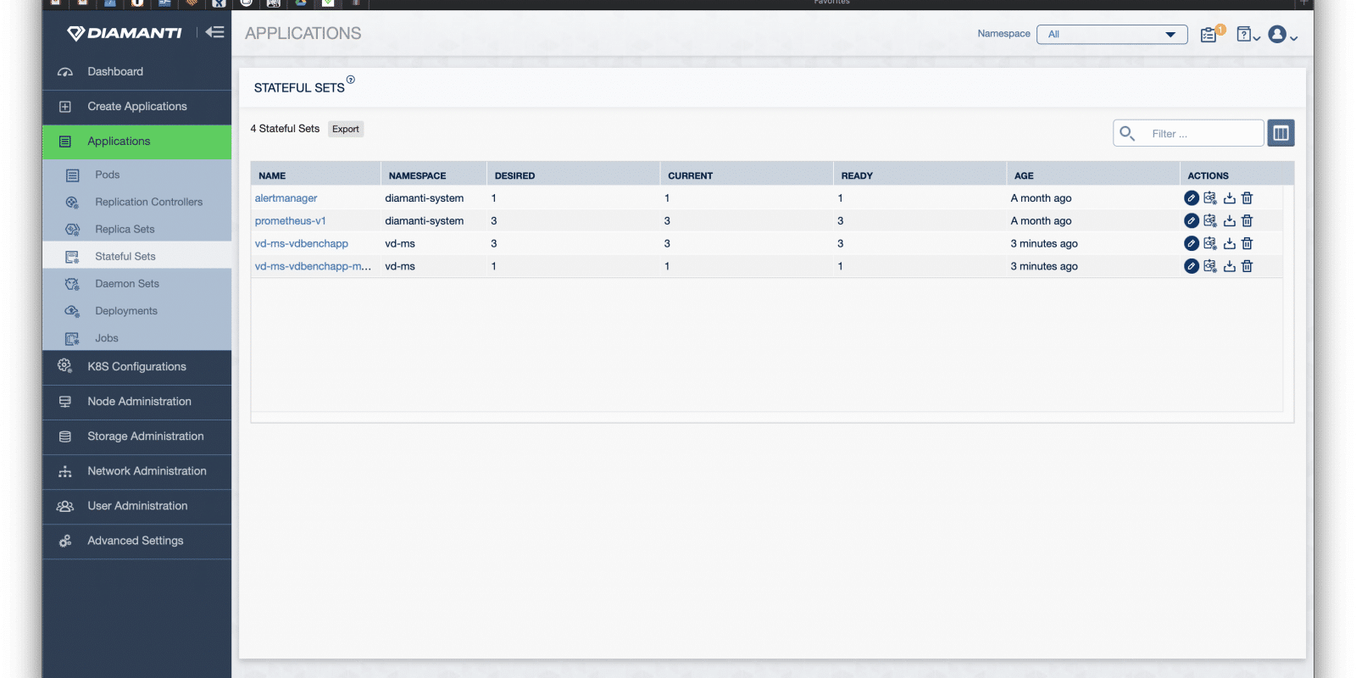The height and width of the screenshot is (678, 1356).
Task: Click the edit pencil icon for vd-ms-vdbenchapp-m…
Action: click(1192, 266)
